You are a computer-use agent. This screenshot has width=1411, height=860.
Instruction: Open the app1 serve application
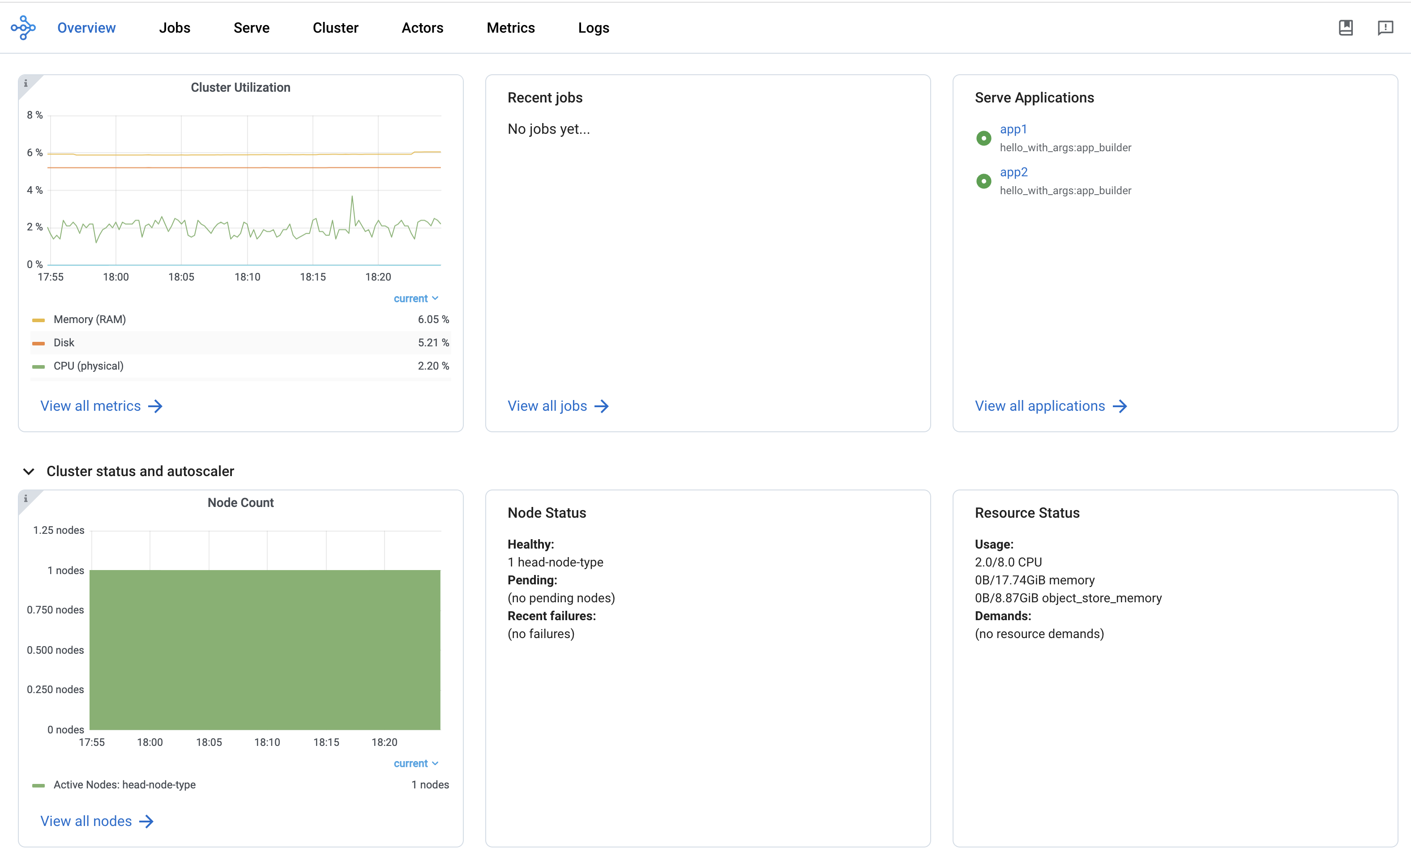(1013, 129)
